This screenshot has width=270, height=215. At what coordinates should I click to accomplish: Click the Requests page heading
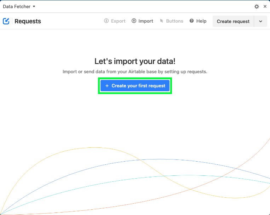click(x=28, y=21)
